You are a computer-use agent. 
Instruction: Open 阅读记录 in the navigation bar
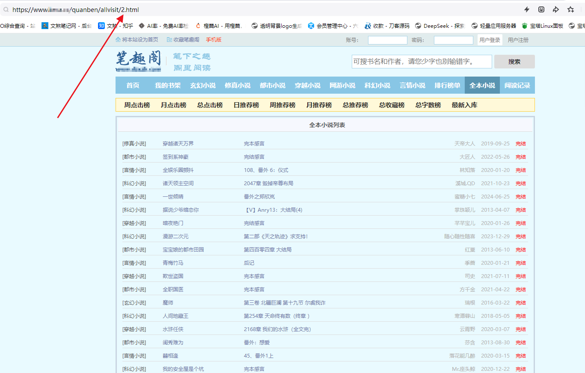point(517,85)
